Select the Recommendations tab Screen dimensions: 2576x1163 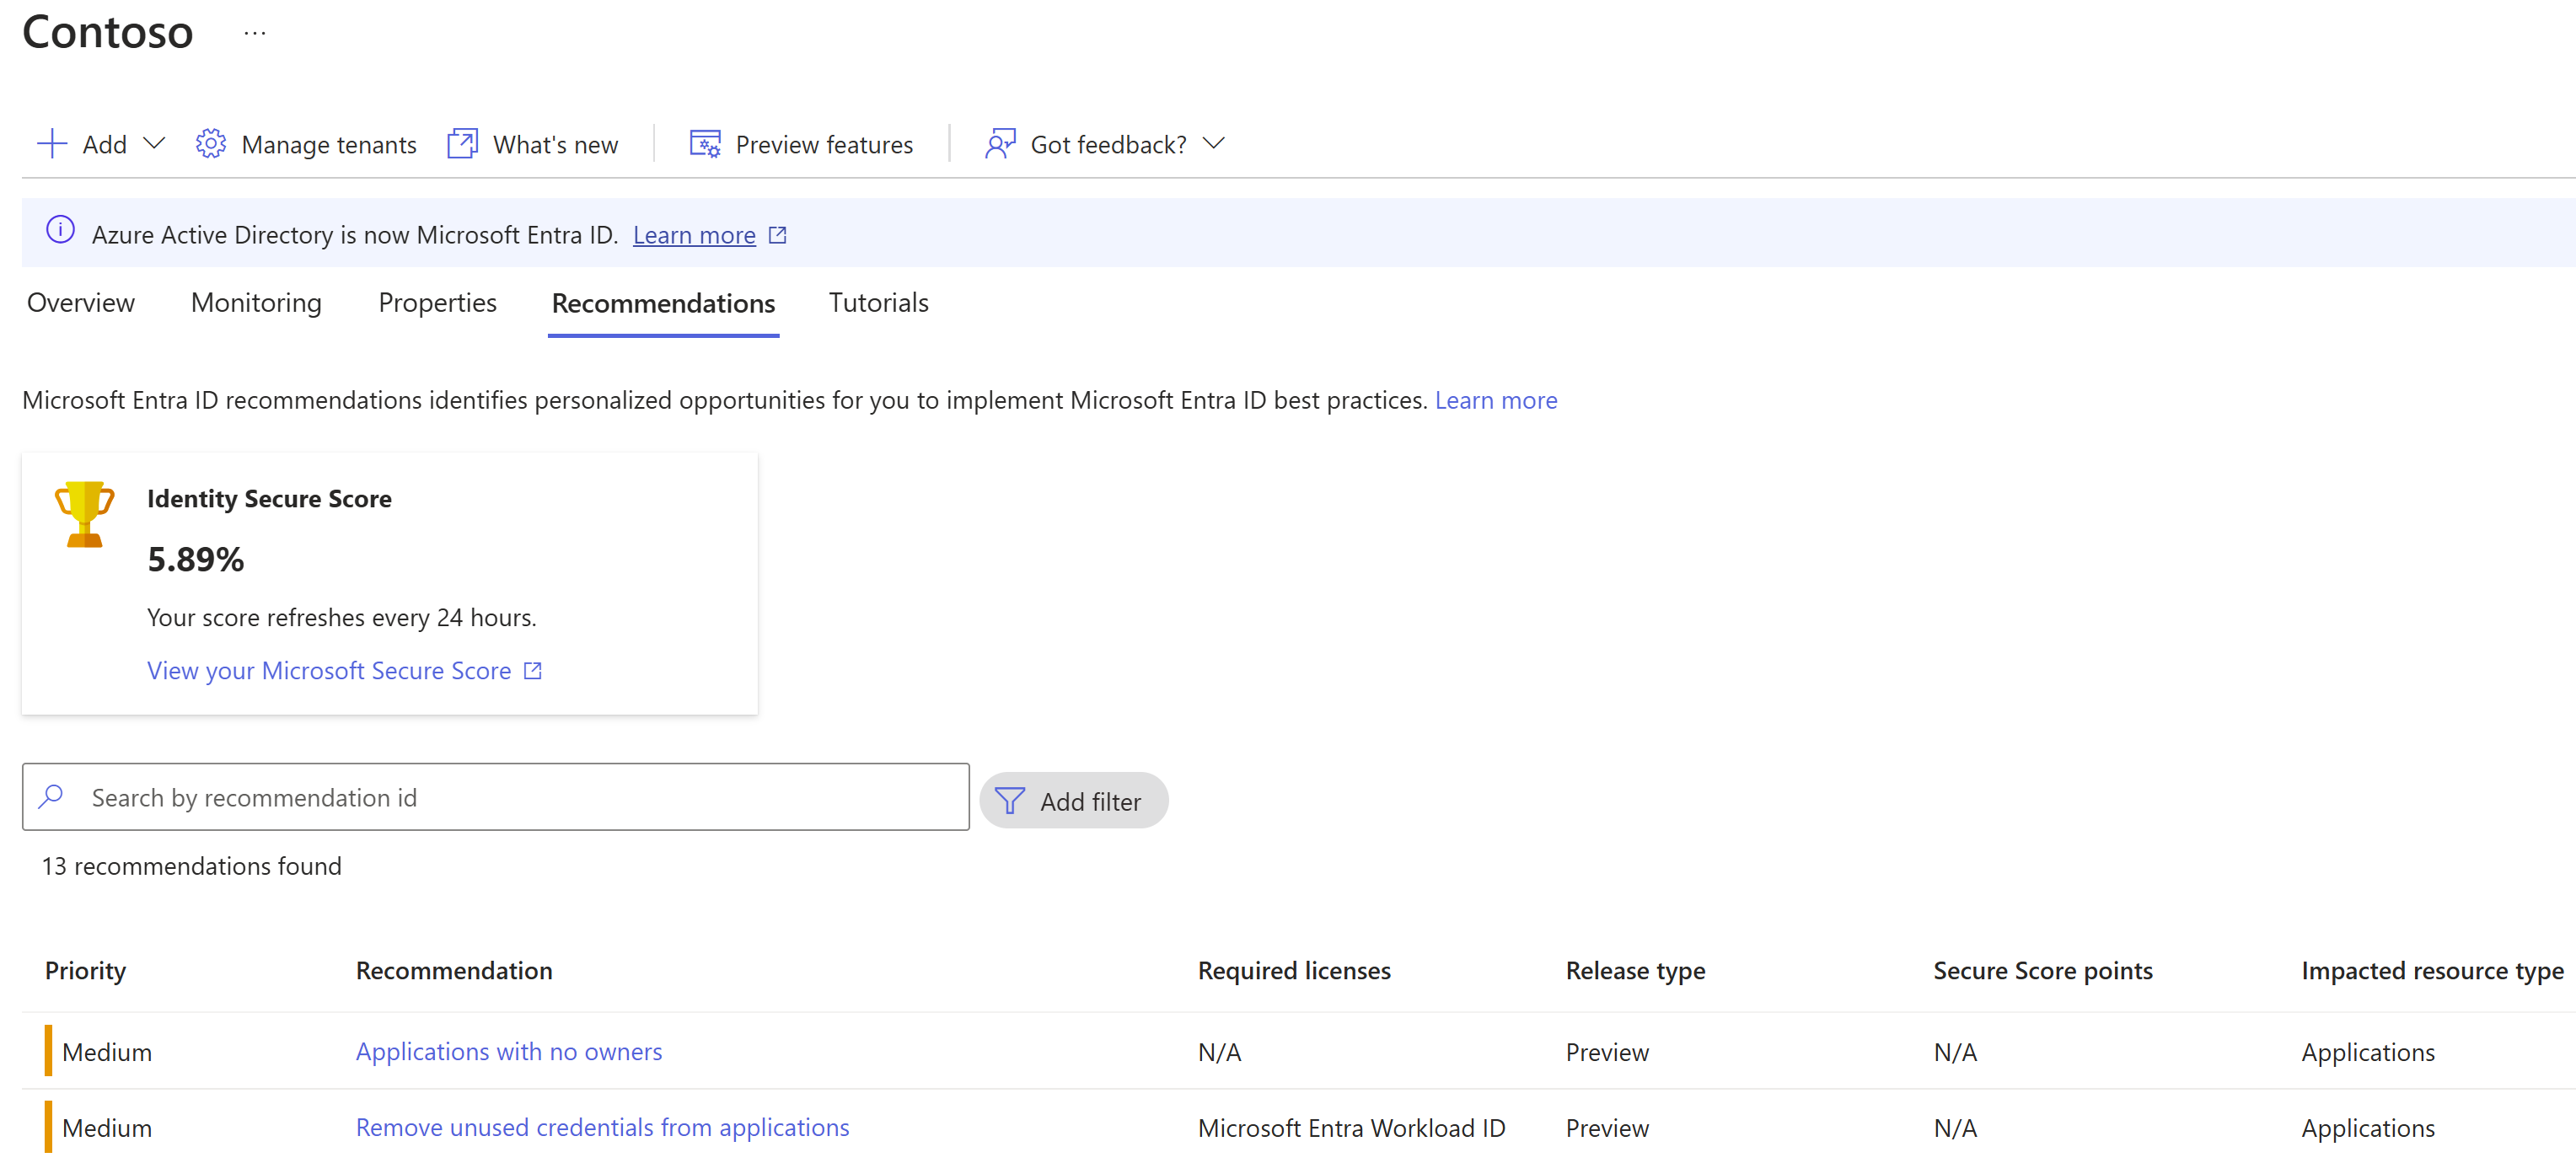point(662,301)
